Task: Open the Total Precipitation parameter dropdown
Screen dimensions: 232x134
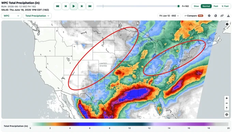Action: pyautogui.click(x=37, y=16)
